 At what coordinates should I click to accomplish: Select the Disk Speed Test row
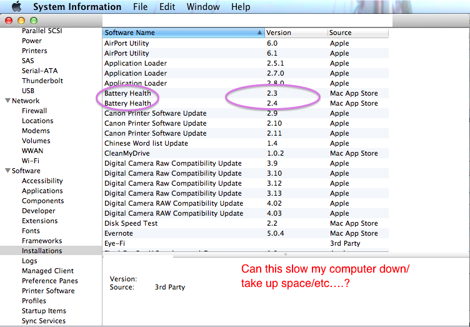click(x=246, y=223)
